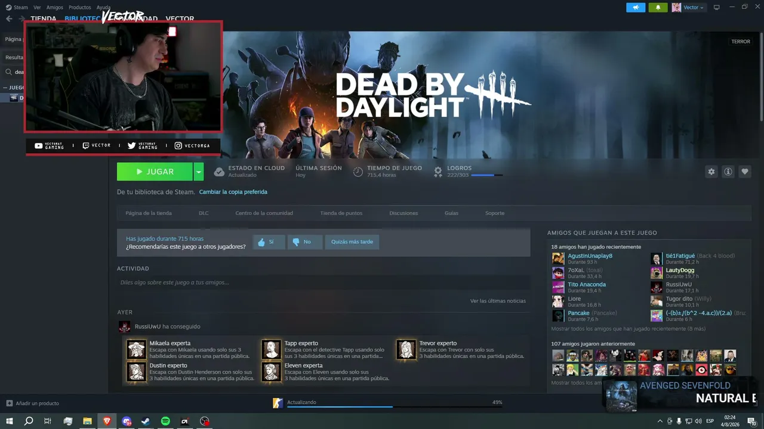764x429 pixels.
Task: Open the Guías tab
Action: point(451,213)
